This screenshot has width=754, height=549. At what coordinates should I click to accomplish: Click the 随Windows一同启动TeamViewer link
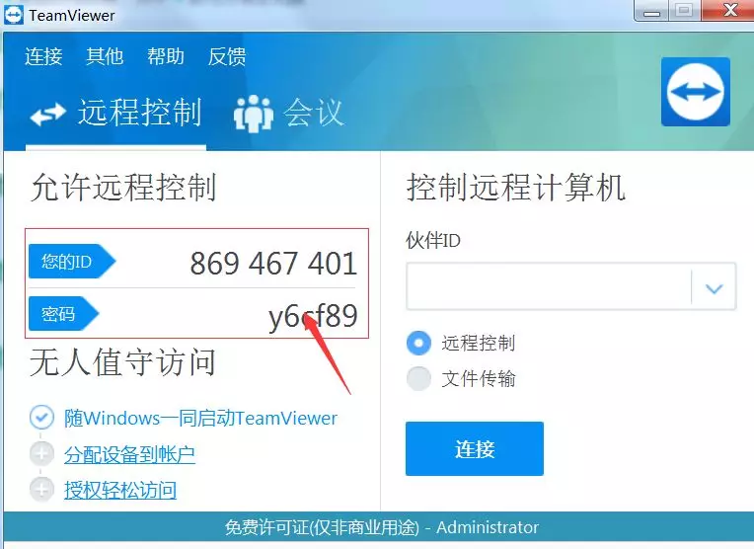(200, 418)
